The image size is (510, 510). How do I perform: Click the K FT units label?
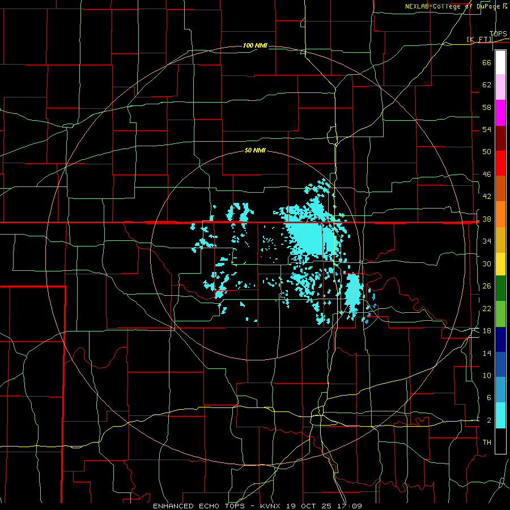[479, 39]
